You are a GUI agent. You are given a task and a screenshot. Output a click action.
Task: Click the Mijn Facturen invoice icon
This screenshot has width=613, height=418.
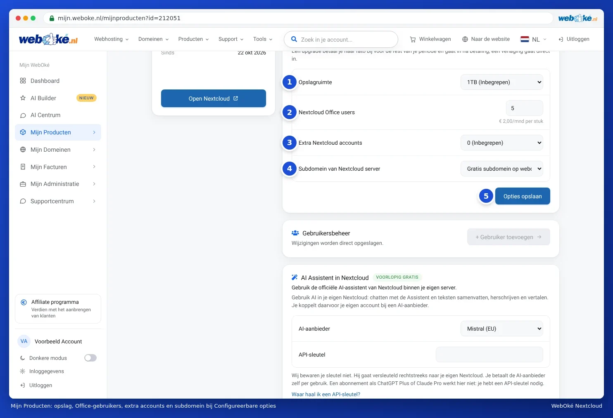pyautogui.click(x=23, y=167)
